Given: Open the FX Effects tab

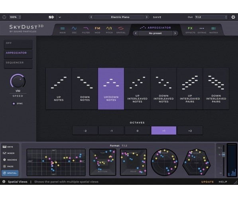Looking at the screenshot, I should 190,30.
